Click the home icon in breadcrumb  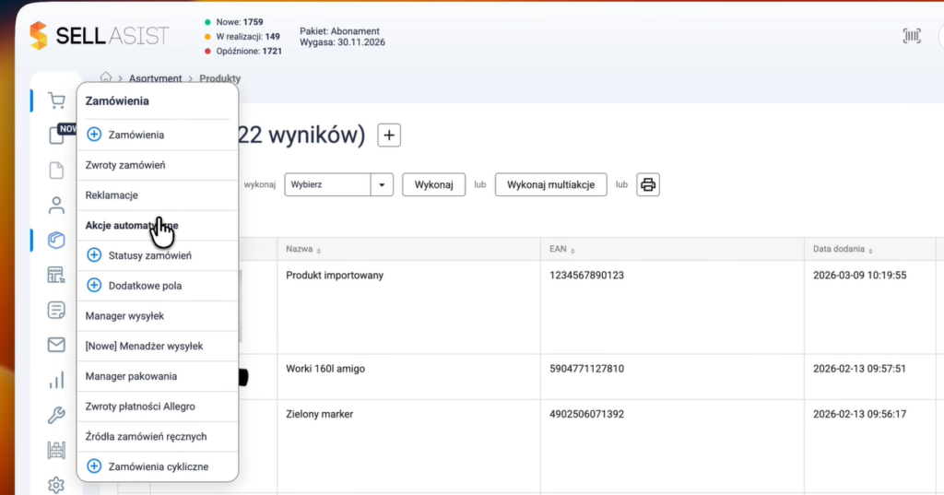(107, 79)
